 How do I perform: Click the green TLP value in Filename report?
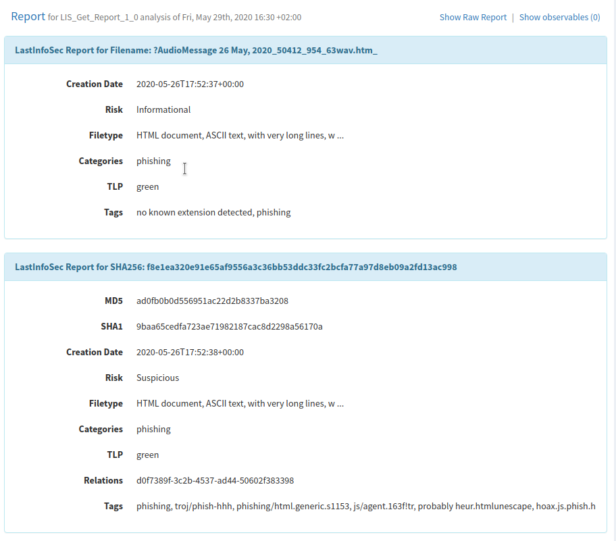148,187
